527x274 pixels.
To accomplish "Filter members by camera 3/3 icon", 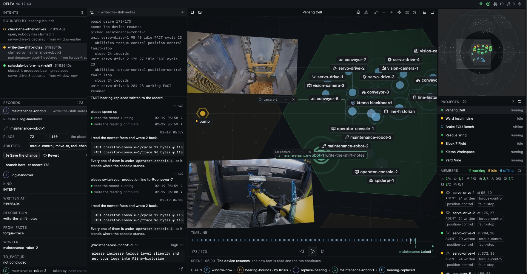I will (x=483, y=179).
